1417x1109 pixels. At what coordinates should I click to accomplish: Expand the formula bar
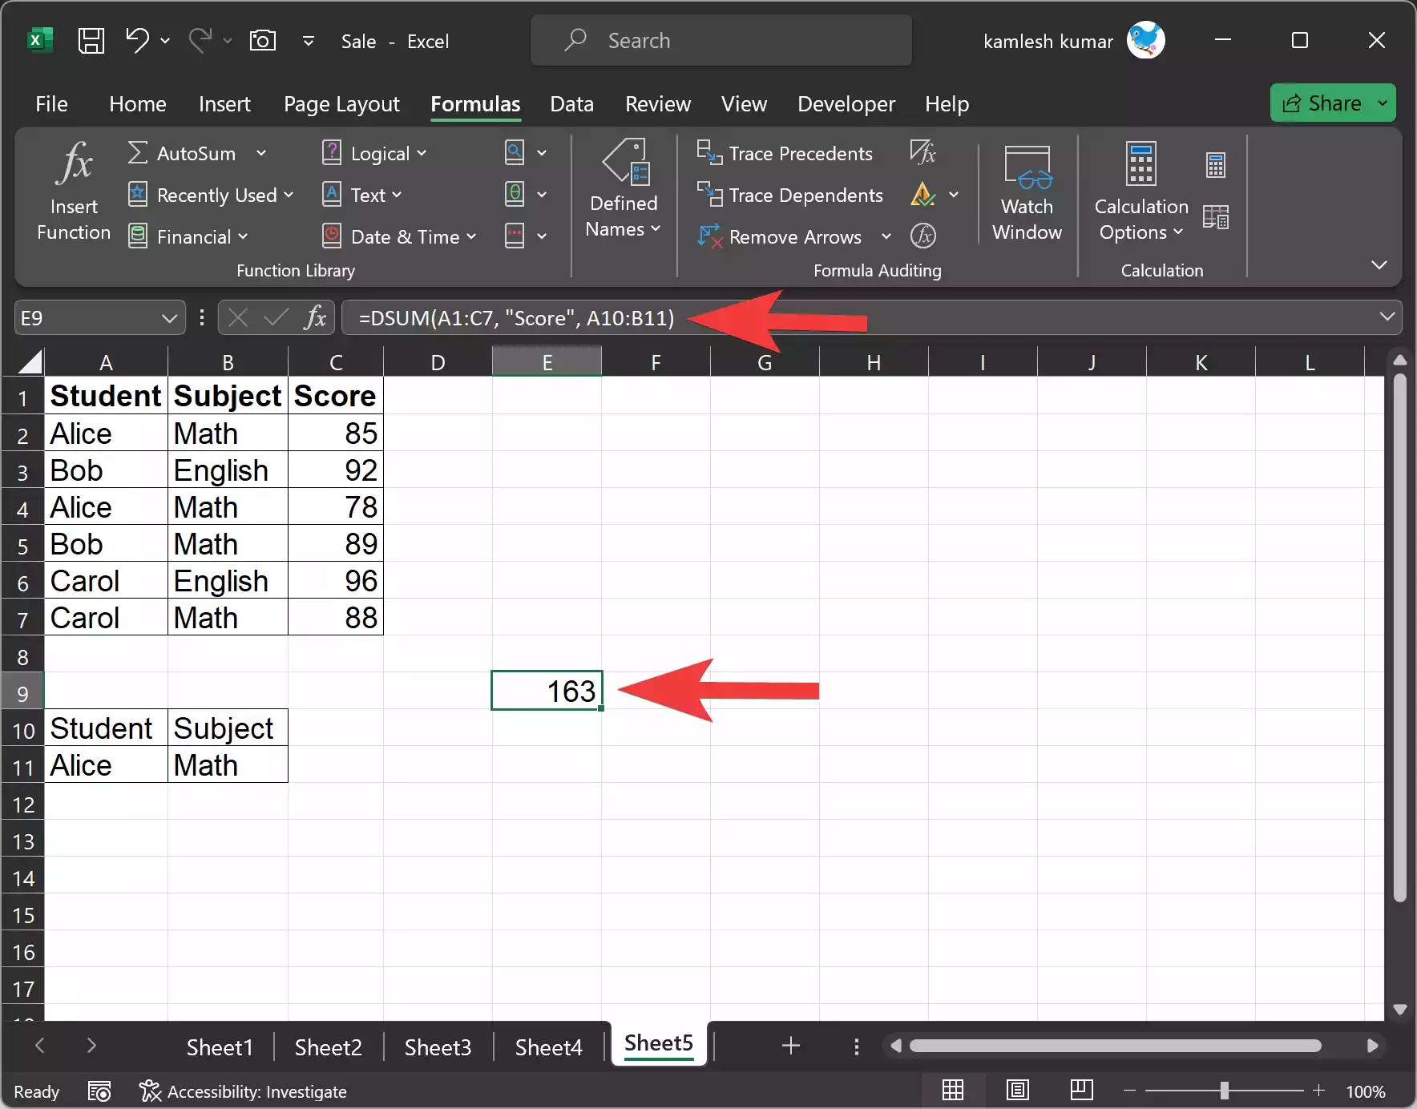(1386, 317)
